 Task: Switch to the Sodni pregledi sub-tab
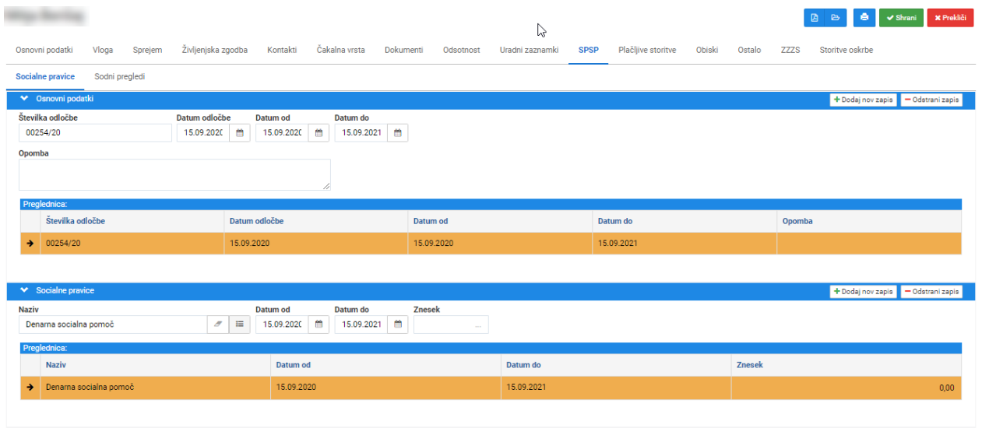(x=119, y=77)
